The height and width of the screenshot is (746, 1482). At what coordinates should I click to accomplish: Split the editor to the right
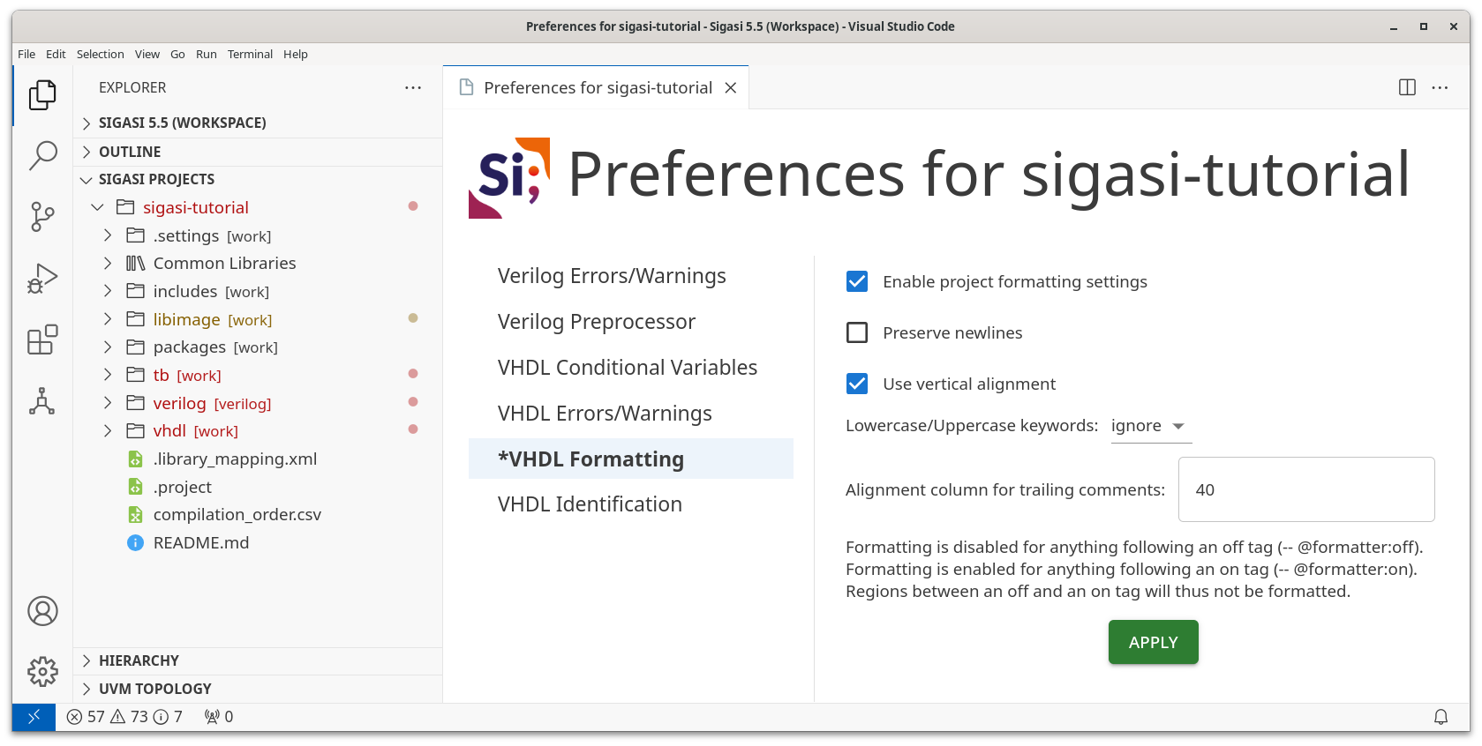pyautogui.click(x=1407, y=87)
